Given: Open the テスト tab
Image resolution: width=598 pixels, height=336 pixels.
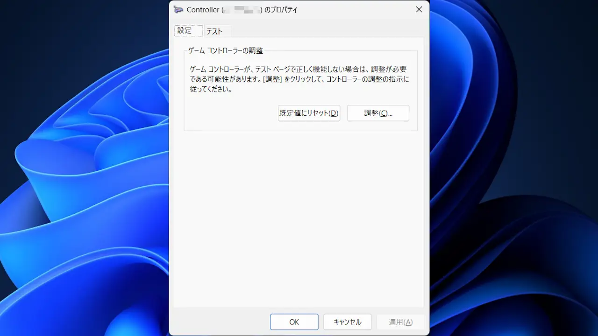Looking at the screenshot, I should pos(214,31).
